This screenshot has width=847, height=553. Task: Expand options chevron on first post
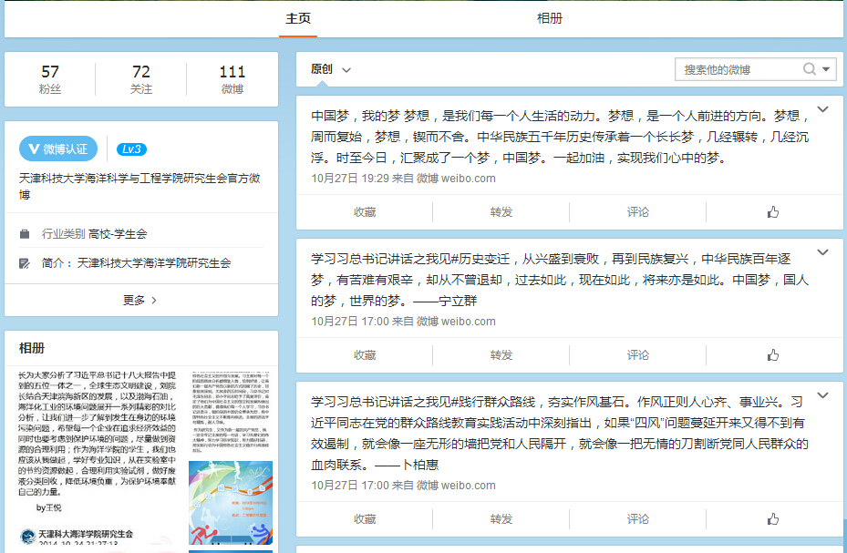point(822,110)
